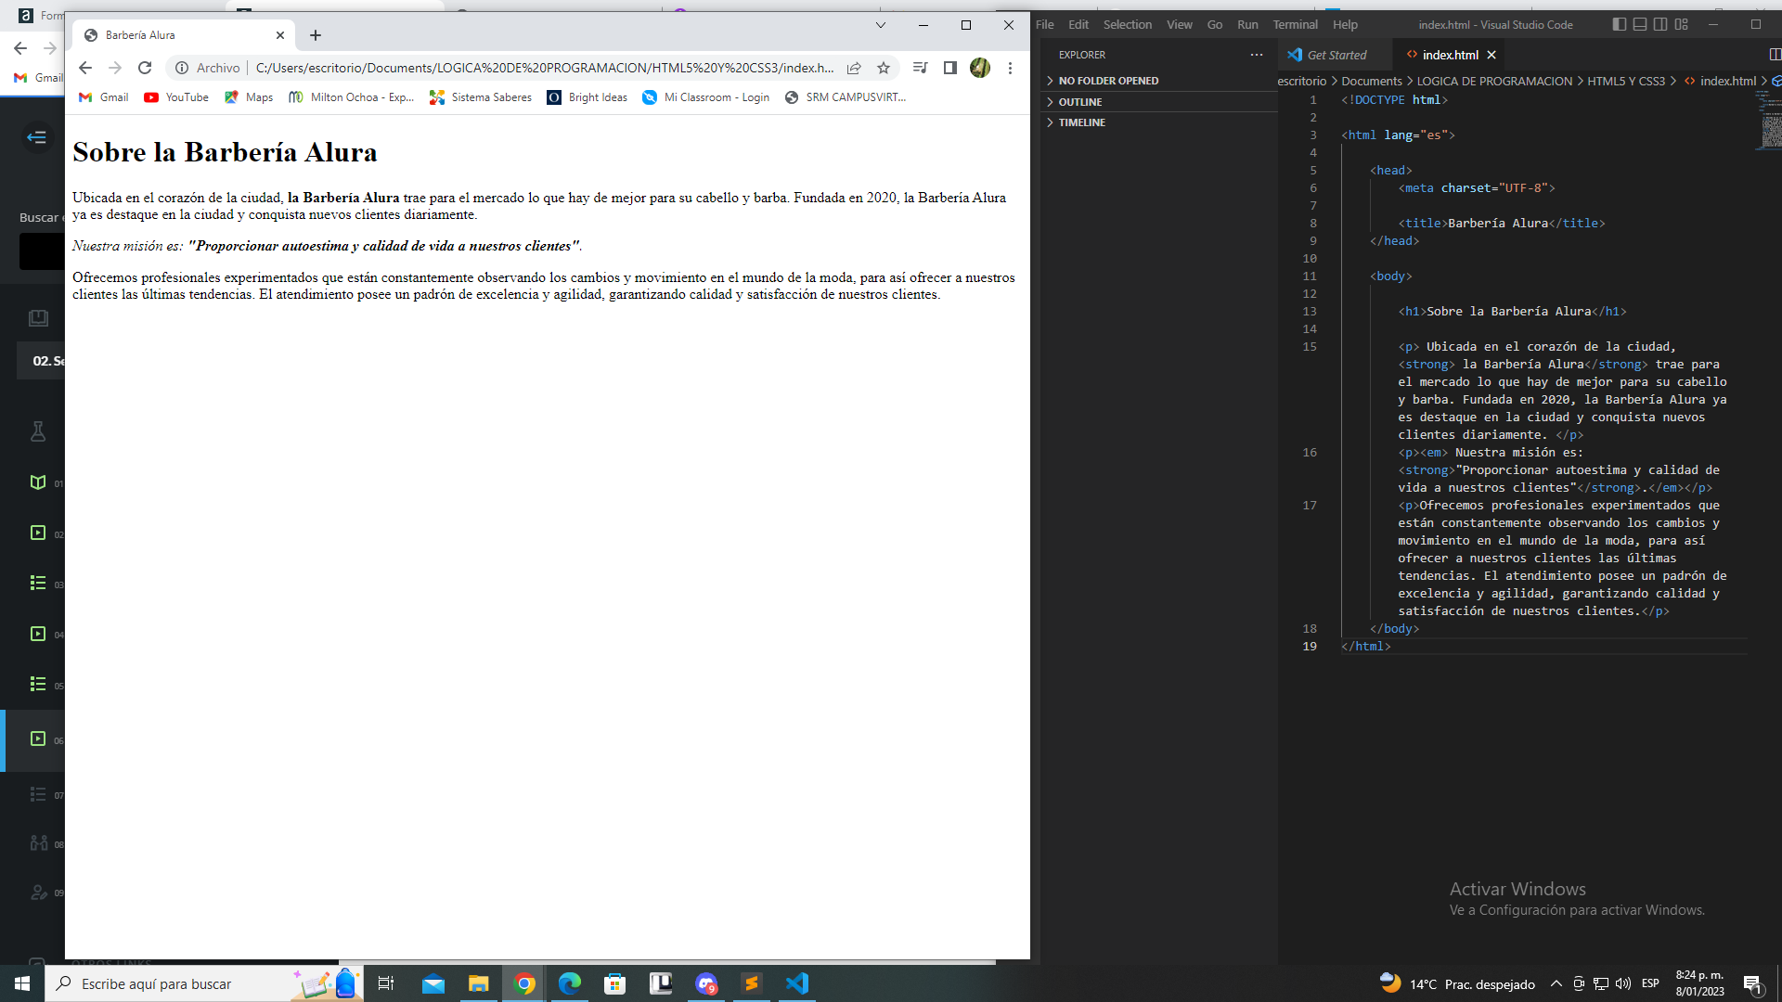Click the Run menu in VS Code
Image resolution: width=1782 pixels, height=1002 pixels.
tap(1247, 24)
